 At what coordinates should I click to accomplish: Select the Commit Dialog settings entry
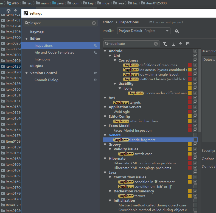pos(46,80)
